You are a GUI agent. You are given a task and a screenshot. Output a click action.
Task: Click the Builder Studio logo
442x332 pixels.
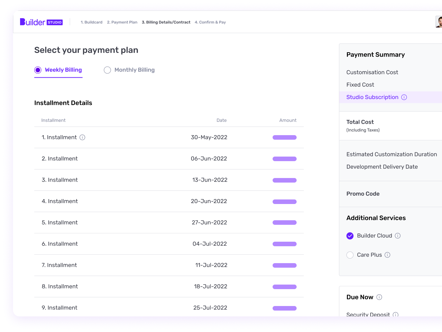pos(41,22)
